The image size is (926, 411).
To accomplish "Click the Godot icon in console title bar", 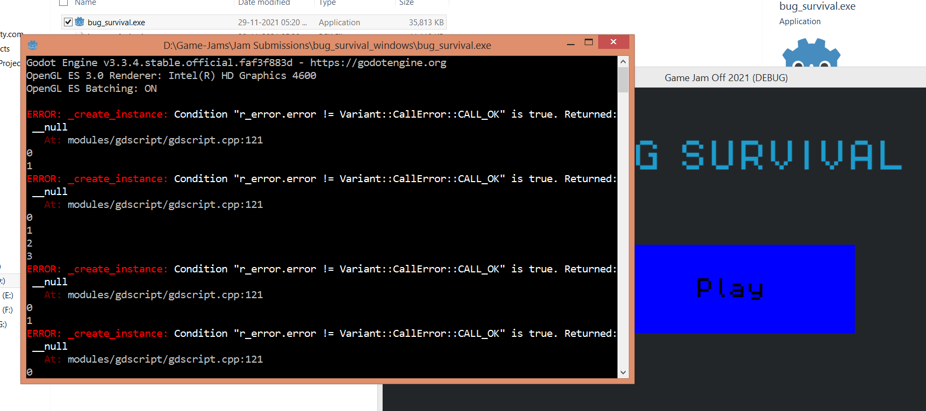I will point(33,45).
